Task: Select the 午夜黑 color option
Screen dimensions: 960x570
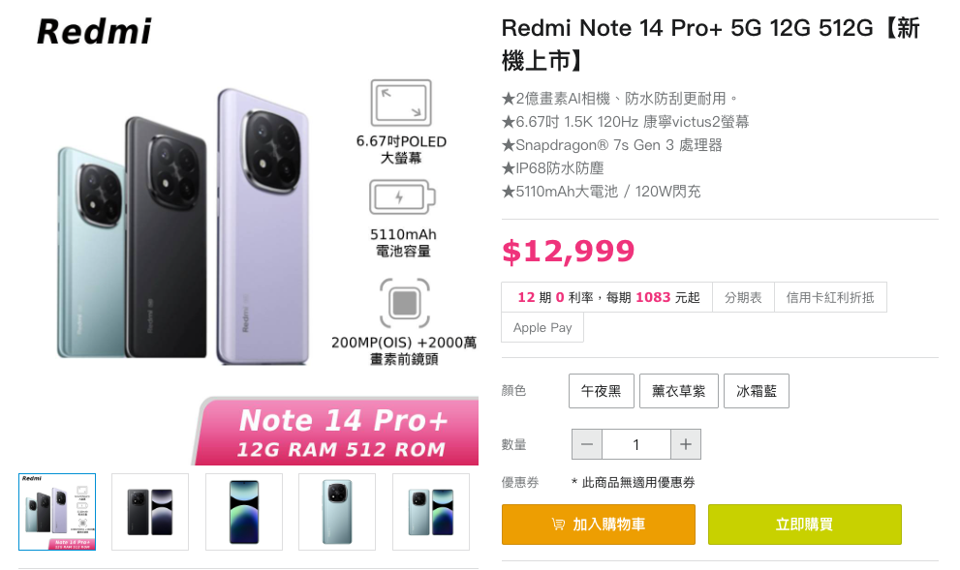Action: (x=602, y=391)
